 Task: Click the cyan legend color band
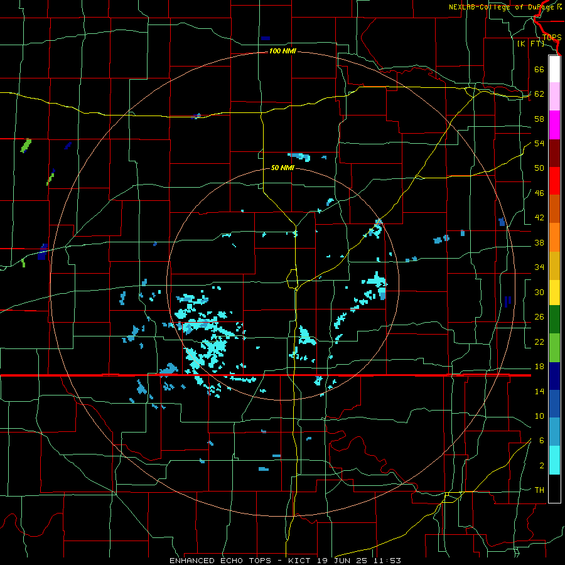(x=554, y=460)
